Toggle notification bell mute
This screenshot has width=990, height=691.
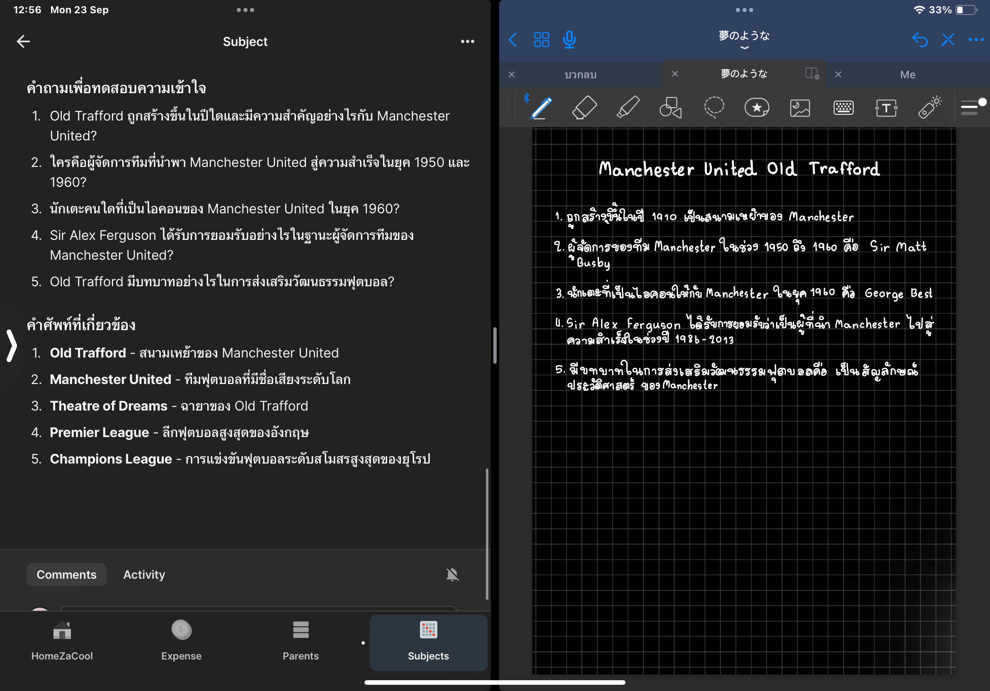tap(452, 574)
